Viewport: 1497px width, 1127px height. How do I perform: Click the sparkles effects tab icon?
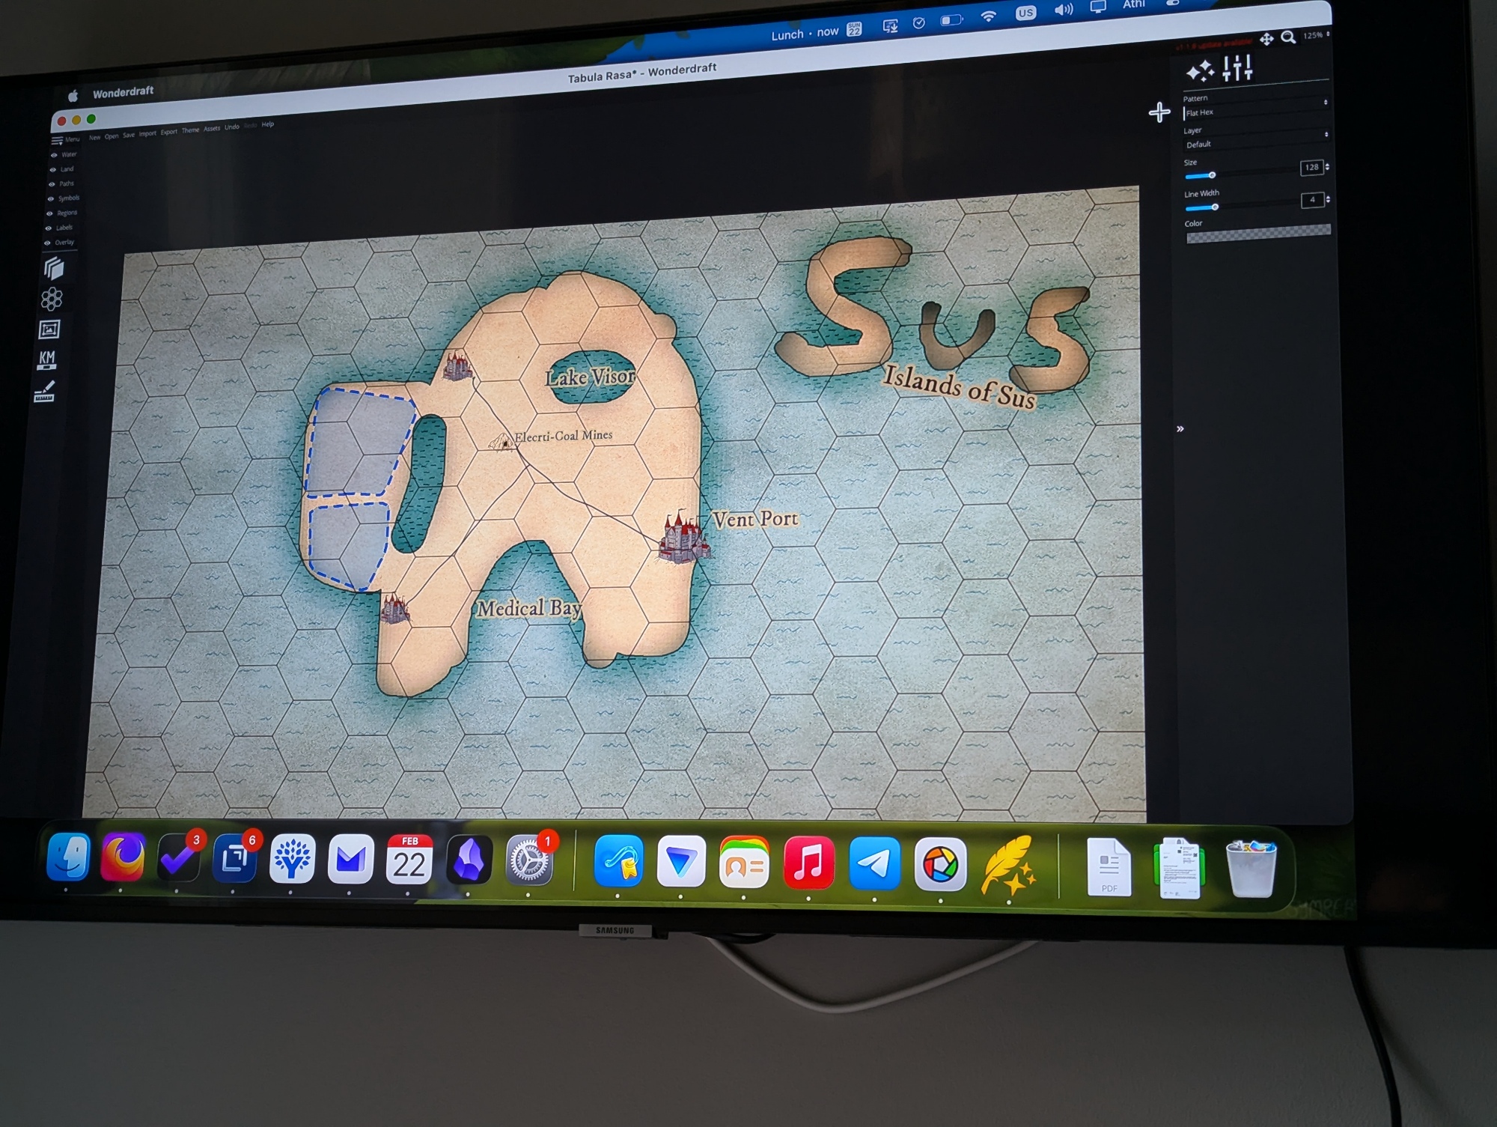click(x=1200, y=71)
